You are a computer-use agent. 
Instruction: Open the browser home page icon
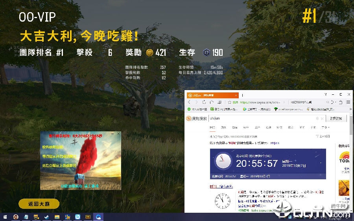pos(212,102)
